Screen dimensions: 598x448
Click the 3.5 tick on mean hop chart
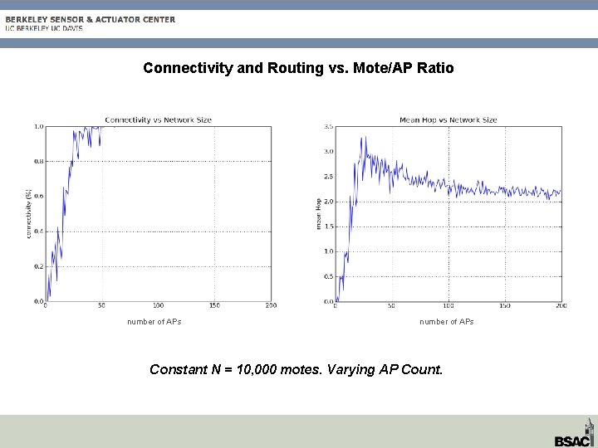(x=328, y=126)
